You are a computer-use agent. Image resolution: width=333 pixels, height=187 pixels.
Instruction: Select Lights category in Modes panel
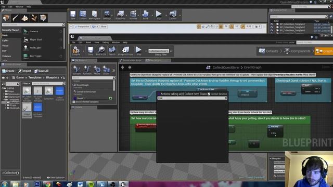click(6, 41)
